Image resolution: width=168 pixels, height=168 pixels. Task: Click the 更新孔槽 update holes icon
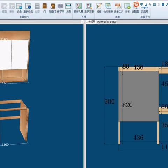[78, 8]
